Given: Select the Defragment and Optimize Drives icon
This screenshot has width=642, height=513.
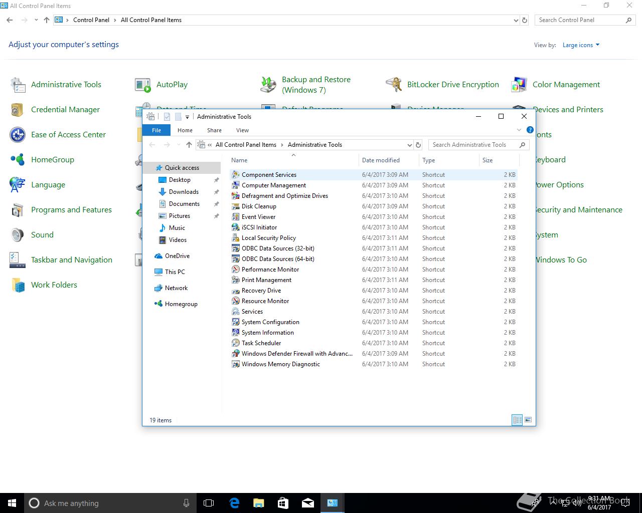Looking at the screenshot, I should click(x=235, y=196).
